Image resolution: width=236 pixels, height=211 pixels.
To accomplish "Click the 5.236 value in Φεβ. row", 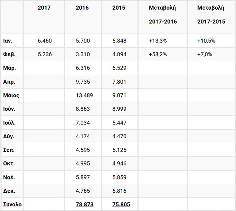I will (x=45, y=54).
